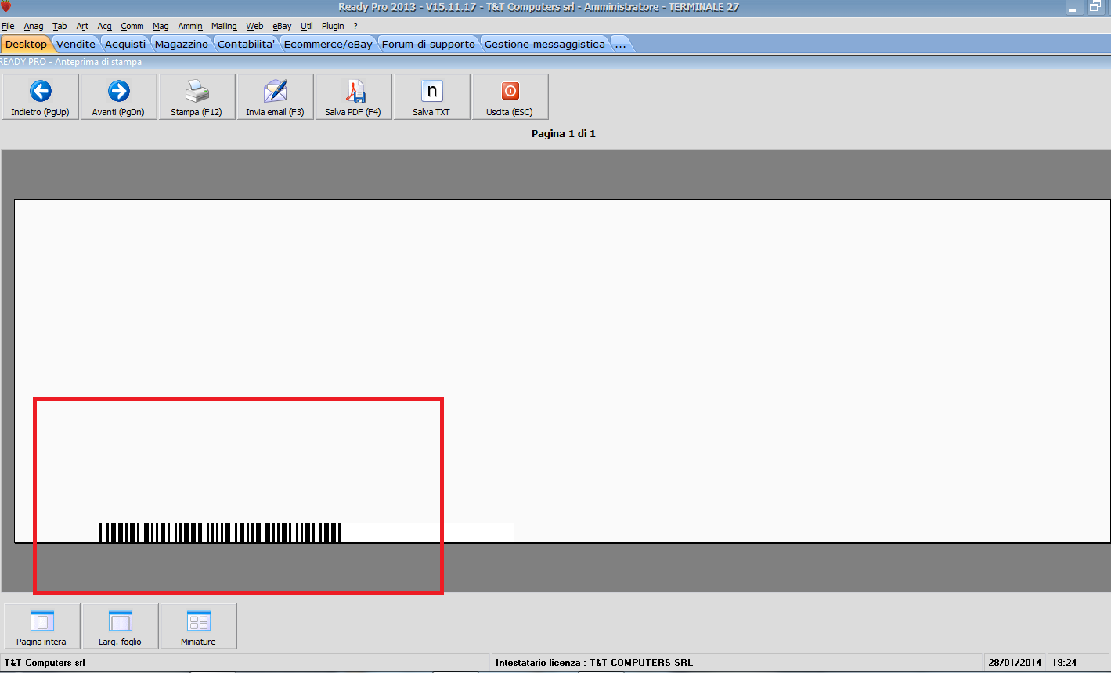Screen dimensions: 1111x673
Task: Go forward with Avanti (PgDn) arrow
Action: click(118, 96)
